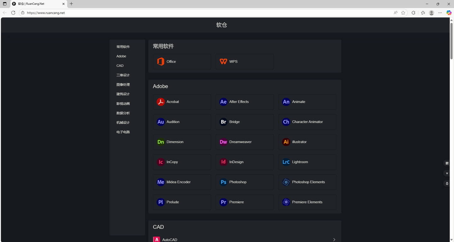
Task: Open the tab actions menu button
Action: pyautogui.click(x=5, y=4)
